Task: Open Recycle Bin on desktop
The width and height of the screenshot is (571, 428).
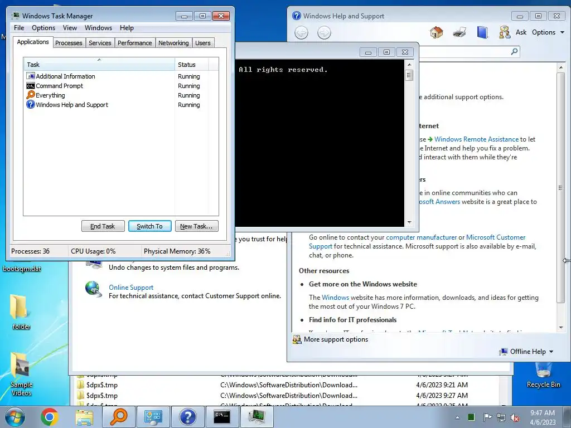Action: [x=543, y=375]
